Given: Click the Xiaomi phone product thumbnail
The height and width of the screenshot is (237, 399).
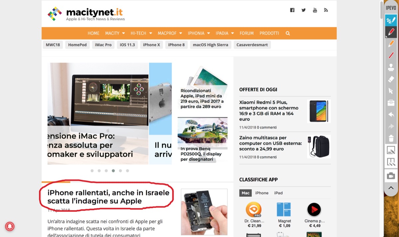Looking at the screenshot, I should [319, 111].
